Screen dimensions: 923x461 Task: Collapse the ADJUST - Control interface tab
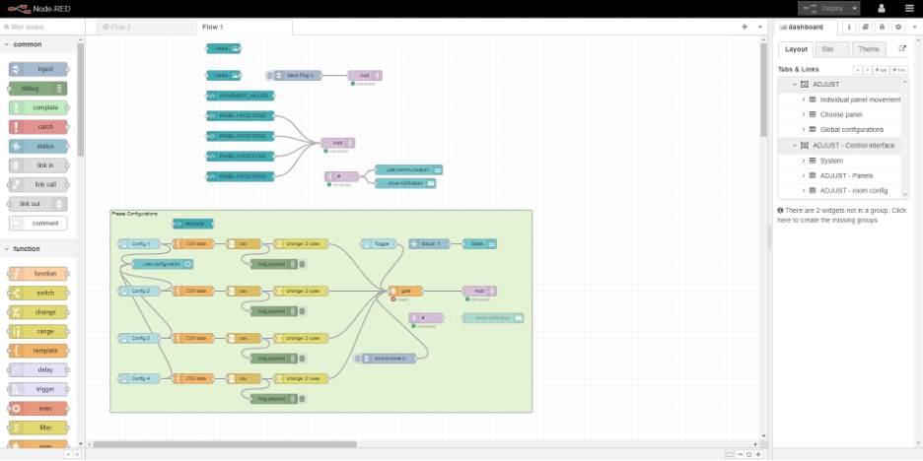[x=794, y=145]
